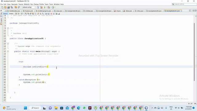Click the Clean and Build Project icon
The image size is (197, 111).
(42, 7)
